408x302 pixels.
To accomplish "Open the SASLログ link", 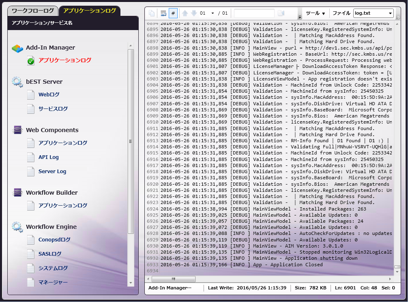I will 50,254.
